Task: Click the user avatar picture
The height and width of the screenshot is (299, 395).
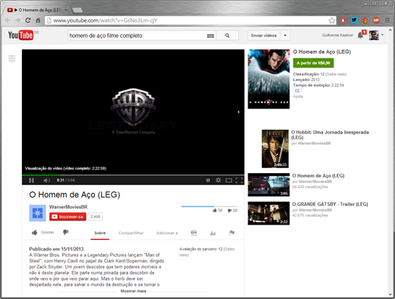Action: tap(374, 35)
